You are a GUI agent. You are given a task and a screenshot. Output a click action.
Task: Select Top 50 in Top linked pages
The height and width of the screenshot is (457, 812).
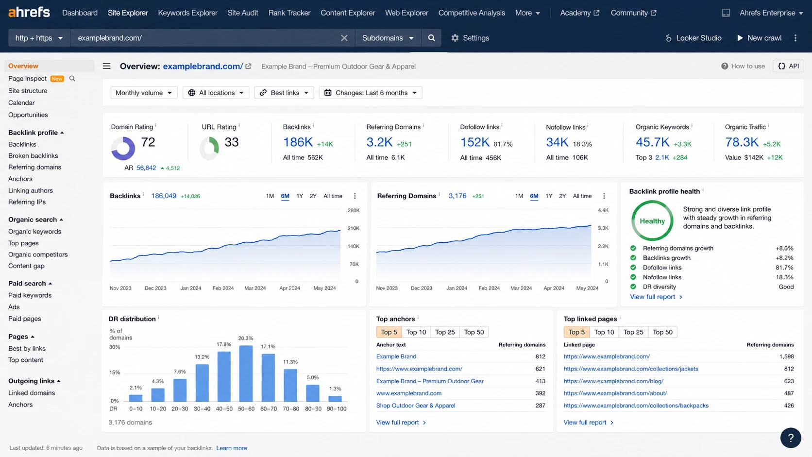point(662,332)
